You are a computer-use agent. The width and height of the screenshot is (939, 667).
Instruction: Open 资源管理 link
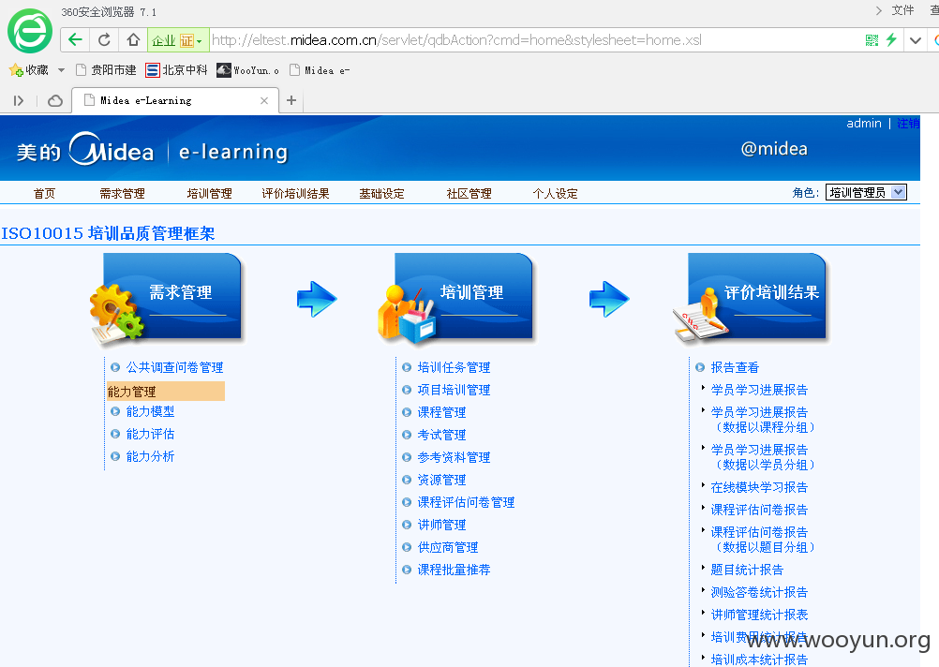point(442,480)
